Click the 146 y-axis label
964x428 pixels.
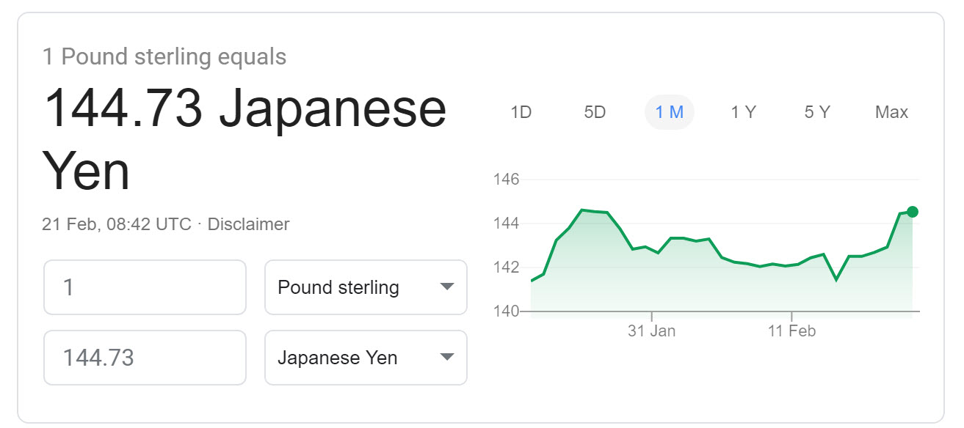[x=504, y=180]
